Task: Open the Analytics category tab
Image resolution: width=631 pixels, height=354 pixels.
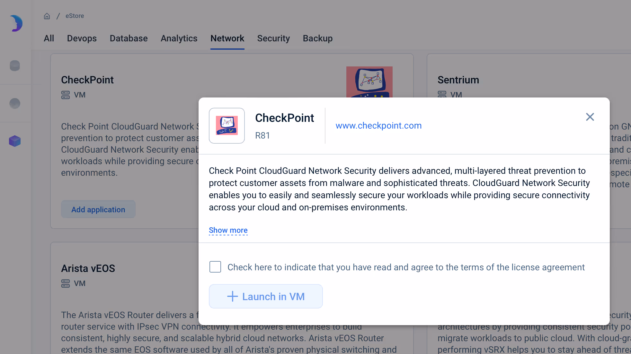Action: pyautogui.click(x=179, y=38)
